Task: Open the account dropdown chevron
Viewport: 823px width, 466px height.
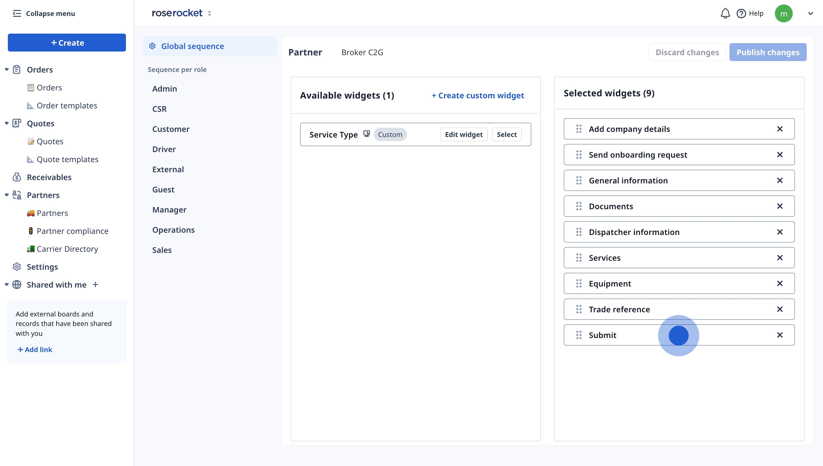Action: pyautogui.click(x=810, y=13)
